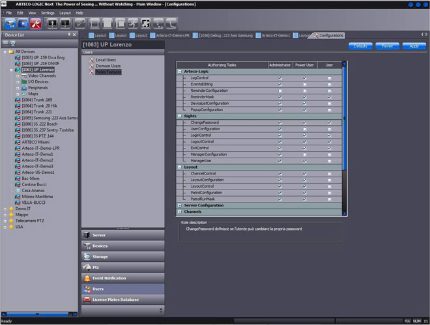
Task: Open the Edit menu
Action: [20, 13]
